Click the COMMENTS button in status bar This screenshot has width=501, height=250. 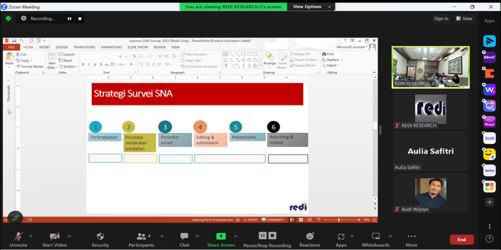coord(273,220)
